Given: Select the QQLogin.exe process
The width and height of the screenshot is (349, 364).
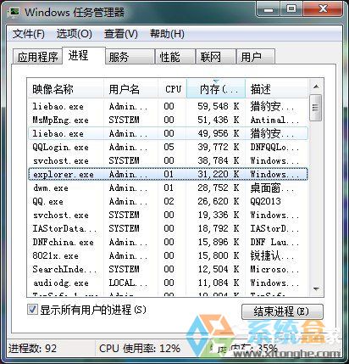Looking at the screenshot, I should [168, 147].
